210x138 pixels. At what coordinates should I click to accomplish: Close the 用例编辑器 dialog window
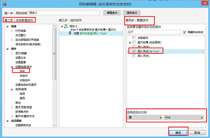(x=205, y=3)
